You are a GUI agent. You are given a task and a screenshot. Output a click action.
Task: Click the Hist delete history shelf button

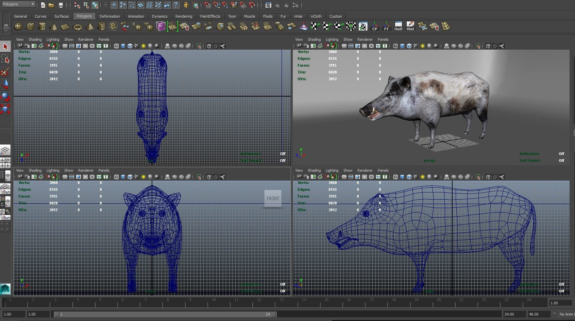[x=410, y=27]
